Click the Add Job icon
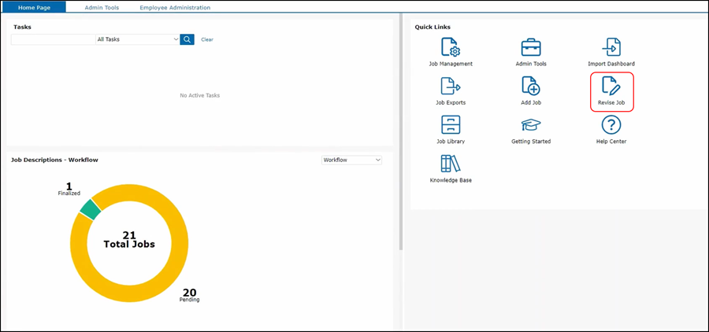 point(531,86)
